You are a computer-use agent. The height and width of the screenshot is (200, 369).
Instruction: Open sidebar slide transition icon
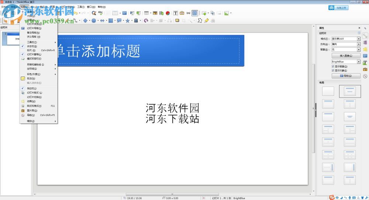(x=365, y=43)
